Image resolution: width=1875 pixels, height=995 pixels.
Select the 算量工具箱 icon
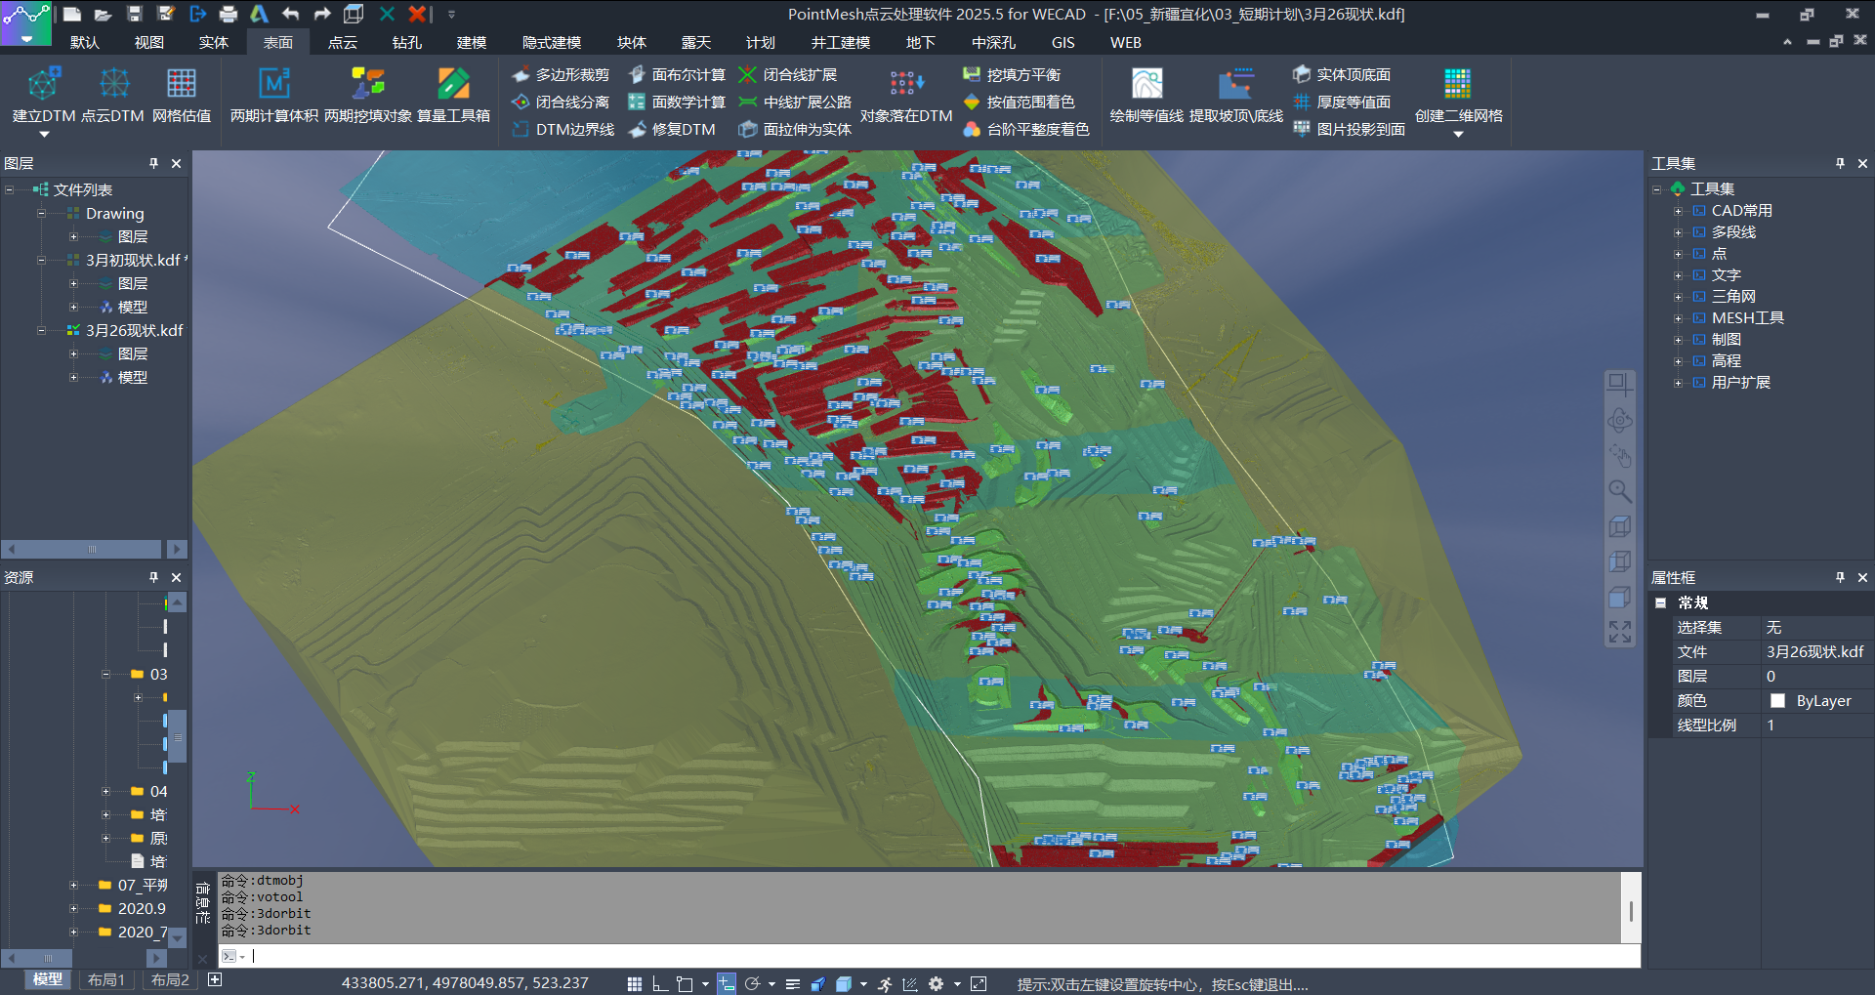(453, 85)
